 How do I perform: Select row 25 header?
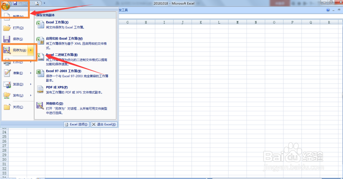click(x=4, y=137)
